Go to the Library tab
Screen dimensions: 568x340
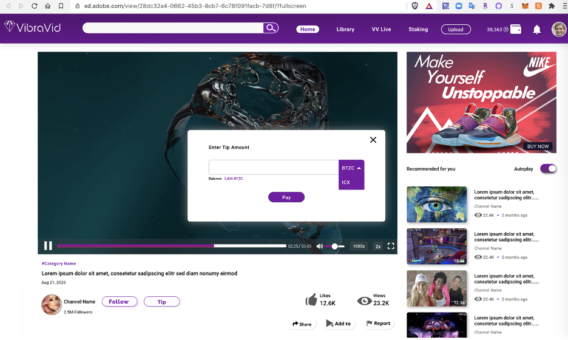(x=345, y=29)
